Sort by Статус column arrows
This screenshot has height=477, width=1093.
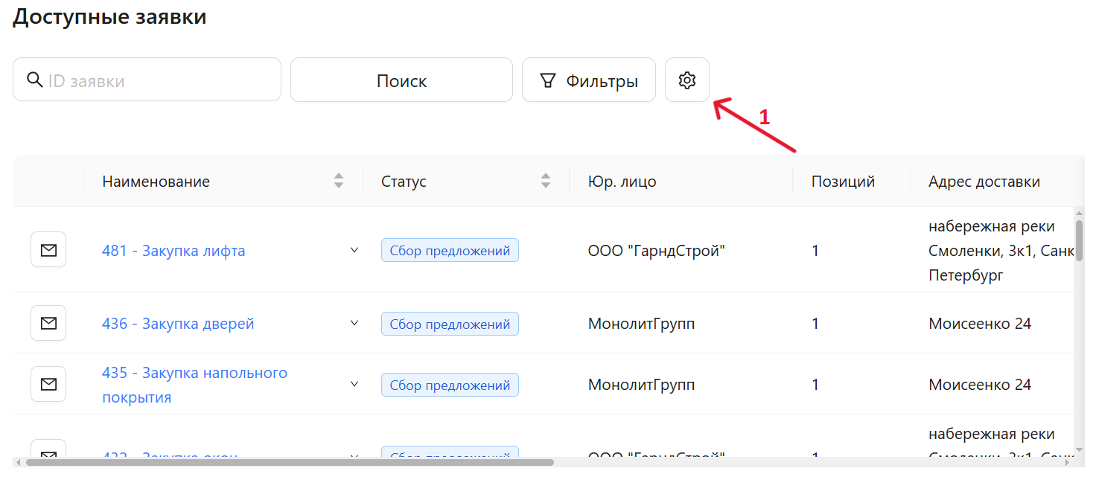(x=546, y=180)
